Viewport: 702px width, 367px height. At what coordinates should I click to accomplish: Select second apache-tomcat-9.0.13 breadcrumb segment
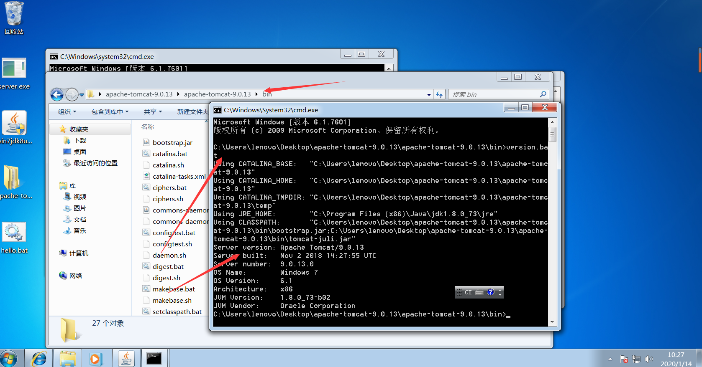tap(217, 94)
